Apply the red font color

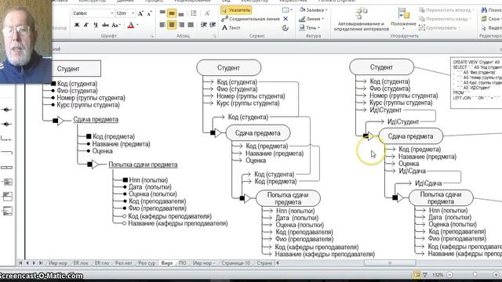click(x=131, y=25)
